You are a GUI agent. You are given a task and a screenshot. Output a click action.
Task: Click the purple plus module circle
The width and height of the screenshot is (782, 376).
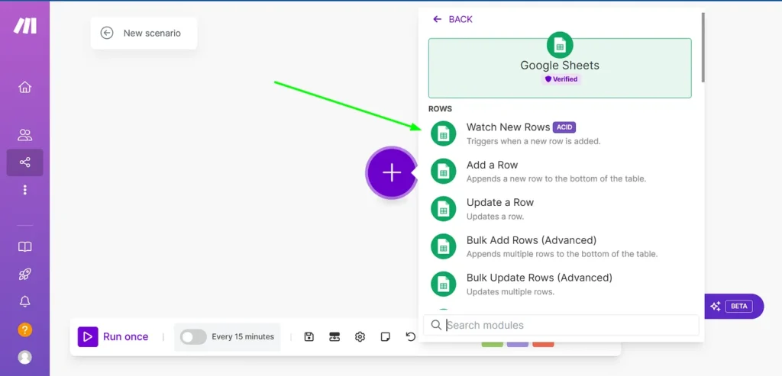pos(392,172)
